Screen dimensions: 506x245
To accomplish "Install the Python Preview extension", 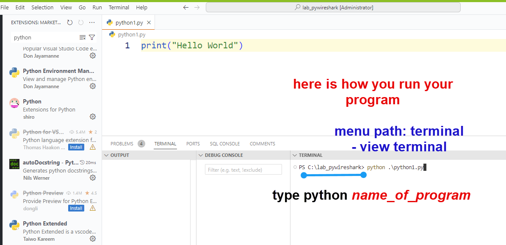I will 76,208.
